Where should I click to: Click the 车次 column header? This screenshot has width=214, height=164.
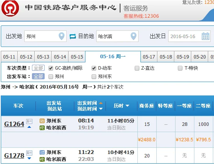pos(18,106)
